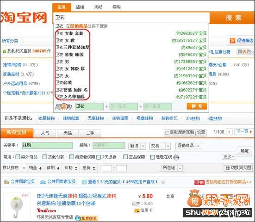Screen dimensions: 255x222
Task: Click the 促销 red tag icon
Action: pyautogui.click(x=199, y=182)
